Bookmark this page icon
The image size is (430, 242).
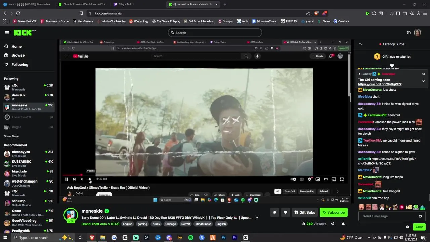point(81,13)
